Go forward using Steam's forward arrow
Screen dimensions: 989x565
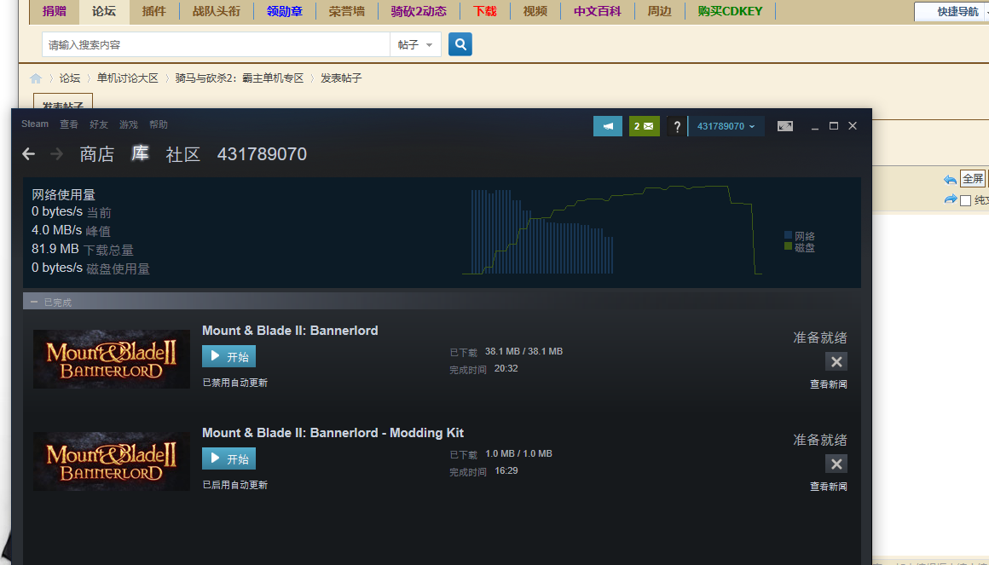57,154
